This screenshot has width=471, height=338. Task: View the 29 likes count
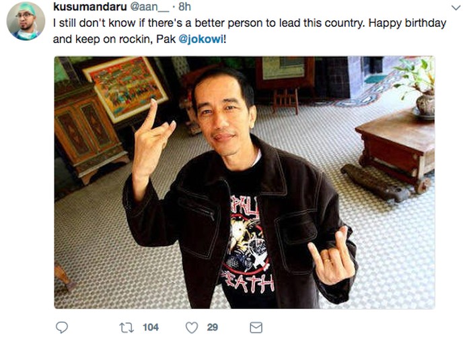click(x=213, y=327)
